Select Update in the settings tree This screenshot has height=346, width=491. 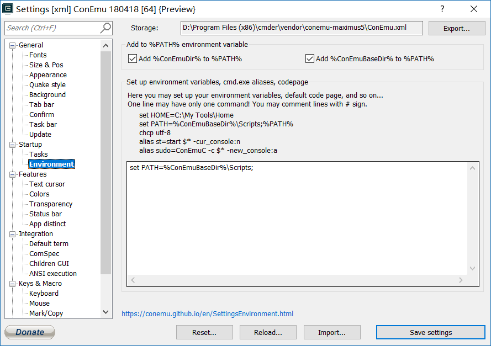tap(40, 135)
